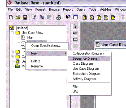Click the Model Properties icon beside 'Mo'
The height and width of the screenshot is (108, 126).
click(18, 66)
